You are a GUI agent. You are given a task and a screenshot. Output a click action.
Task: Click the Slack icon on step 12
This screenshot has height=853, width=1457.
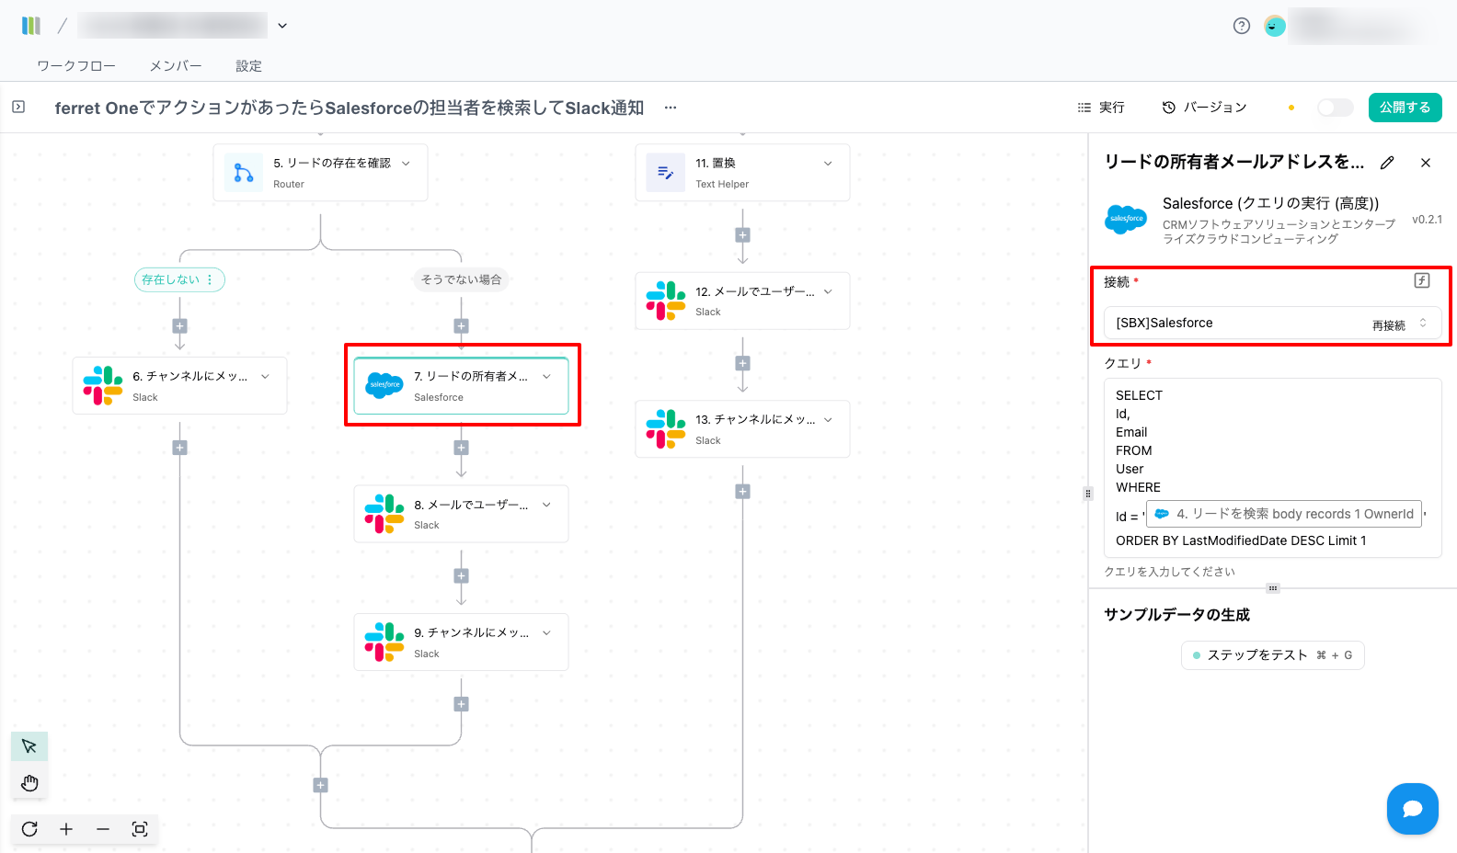666,301
